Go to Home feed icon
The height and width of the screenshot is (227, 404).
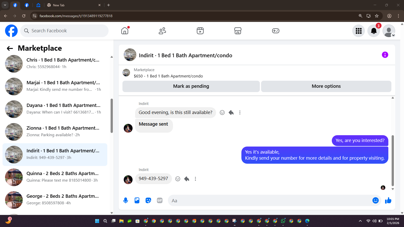(125, 31)
